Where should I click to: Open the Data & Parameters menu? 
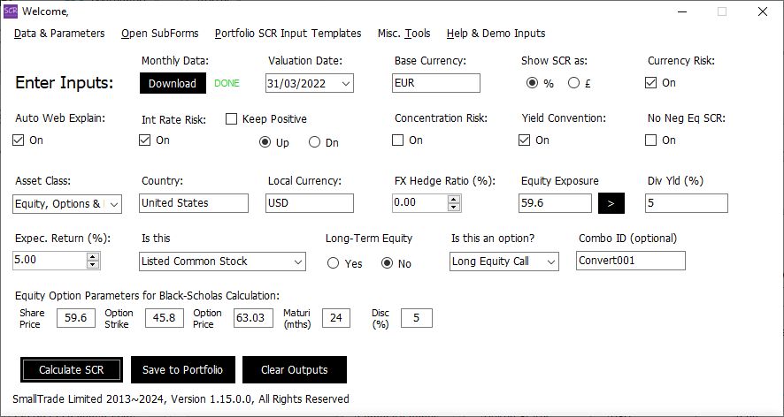59,34
